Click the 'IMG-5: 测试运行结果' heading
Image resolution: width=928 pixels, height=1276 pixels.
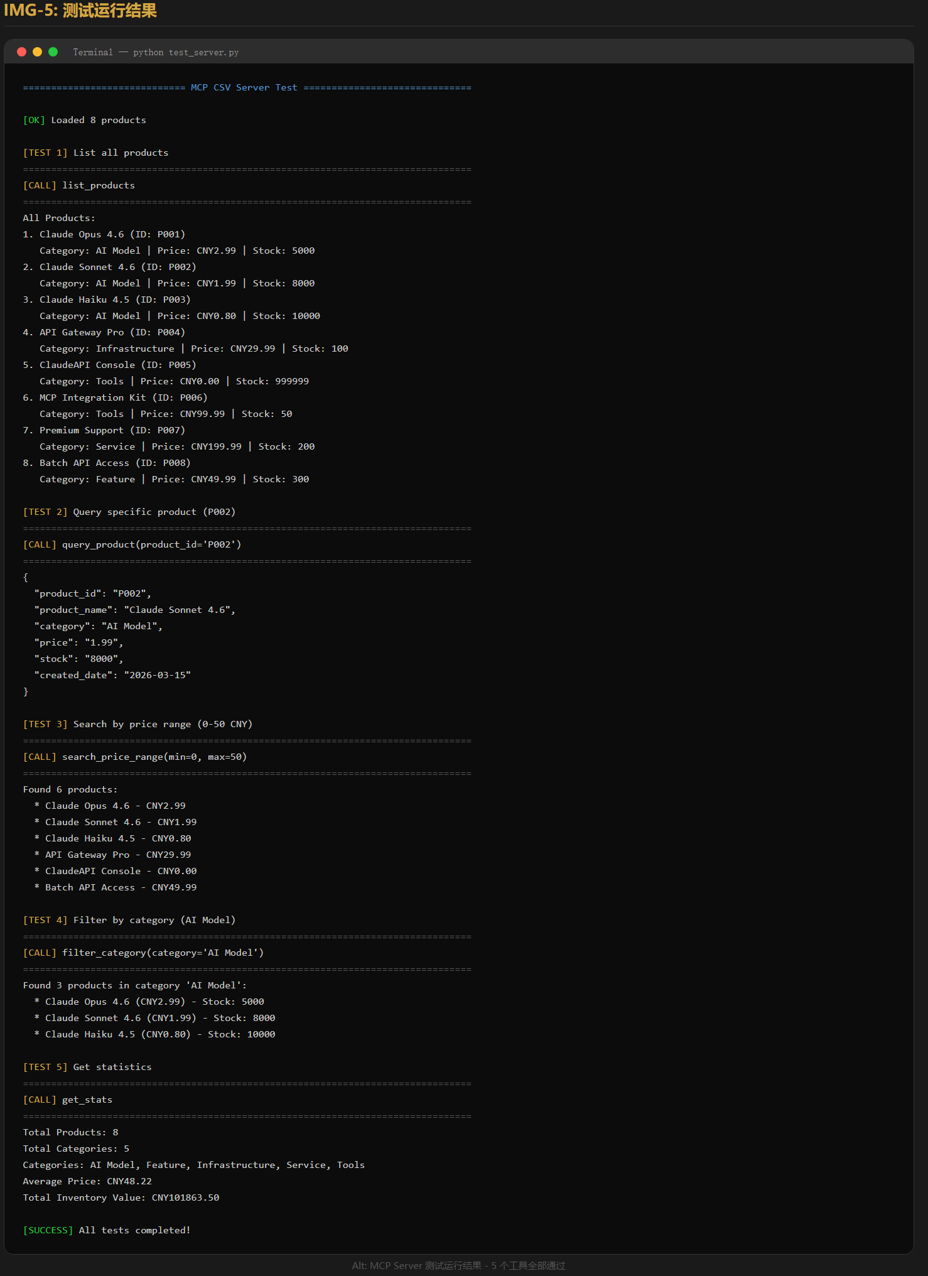(80, 11)
